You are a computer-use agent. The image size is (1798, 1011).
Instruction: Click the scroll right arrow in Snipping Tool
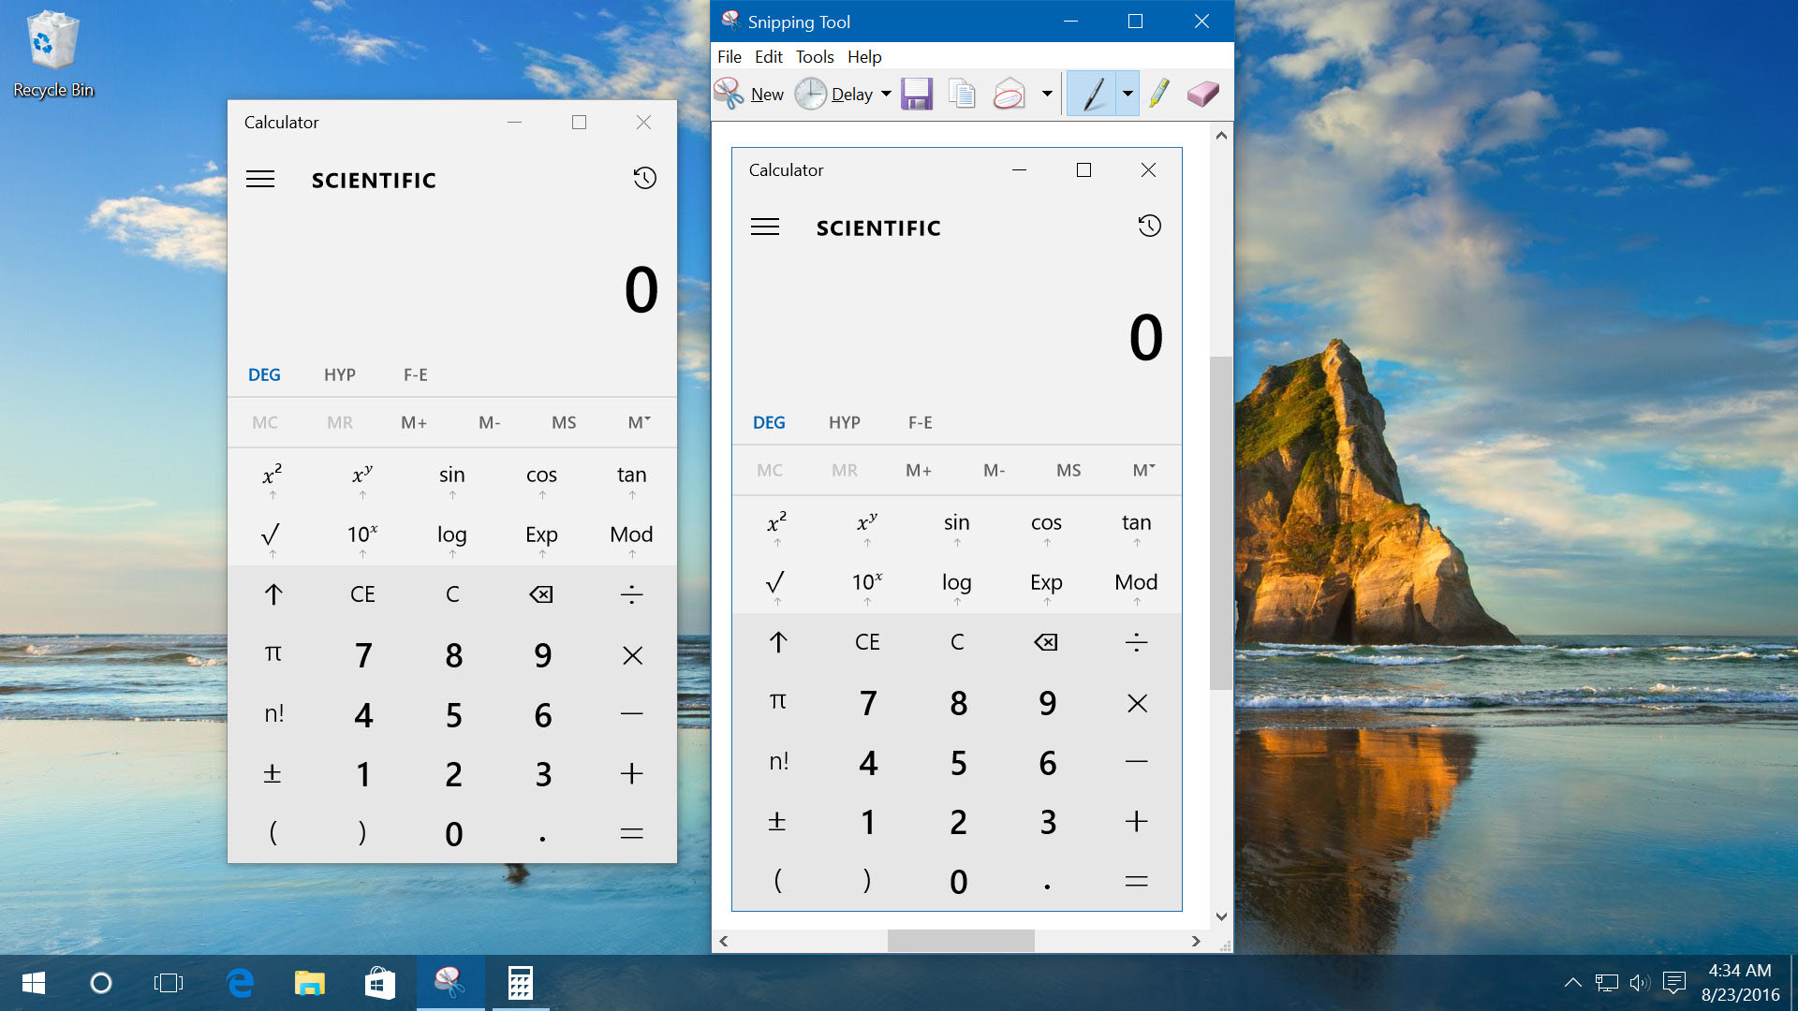point(1196,941)
